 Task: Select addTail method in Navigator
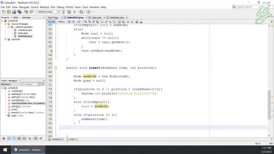coord(23,97)
